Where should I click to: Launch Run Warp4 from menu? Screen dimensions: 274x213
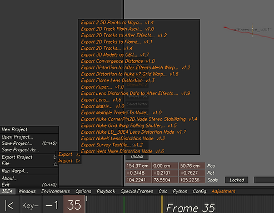coord(29,171)
